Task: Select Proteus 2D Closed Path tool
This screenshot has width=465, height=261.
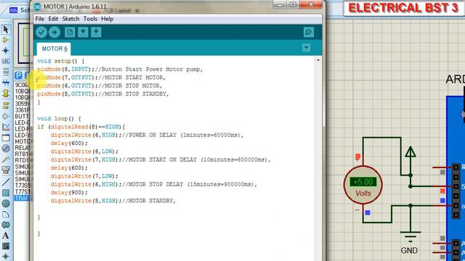Action: click(x=6, y=225)
